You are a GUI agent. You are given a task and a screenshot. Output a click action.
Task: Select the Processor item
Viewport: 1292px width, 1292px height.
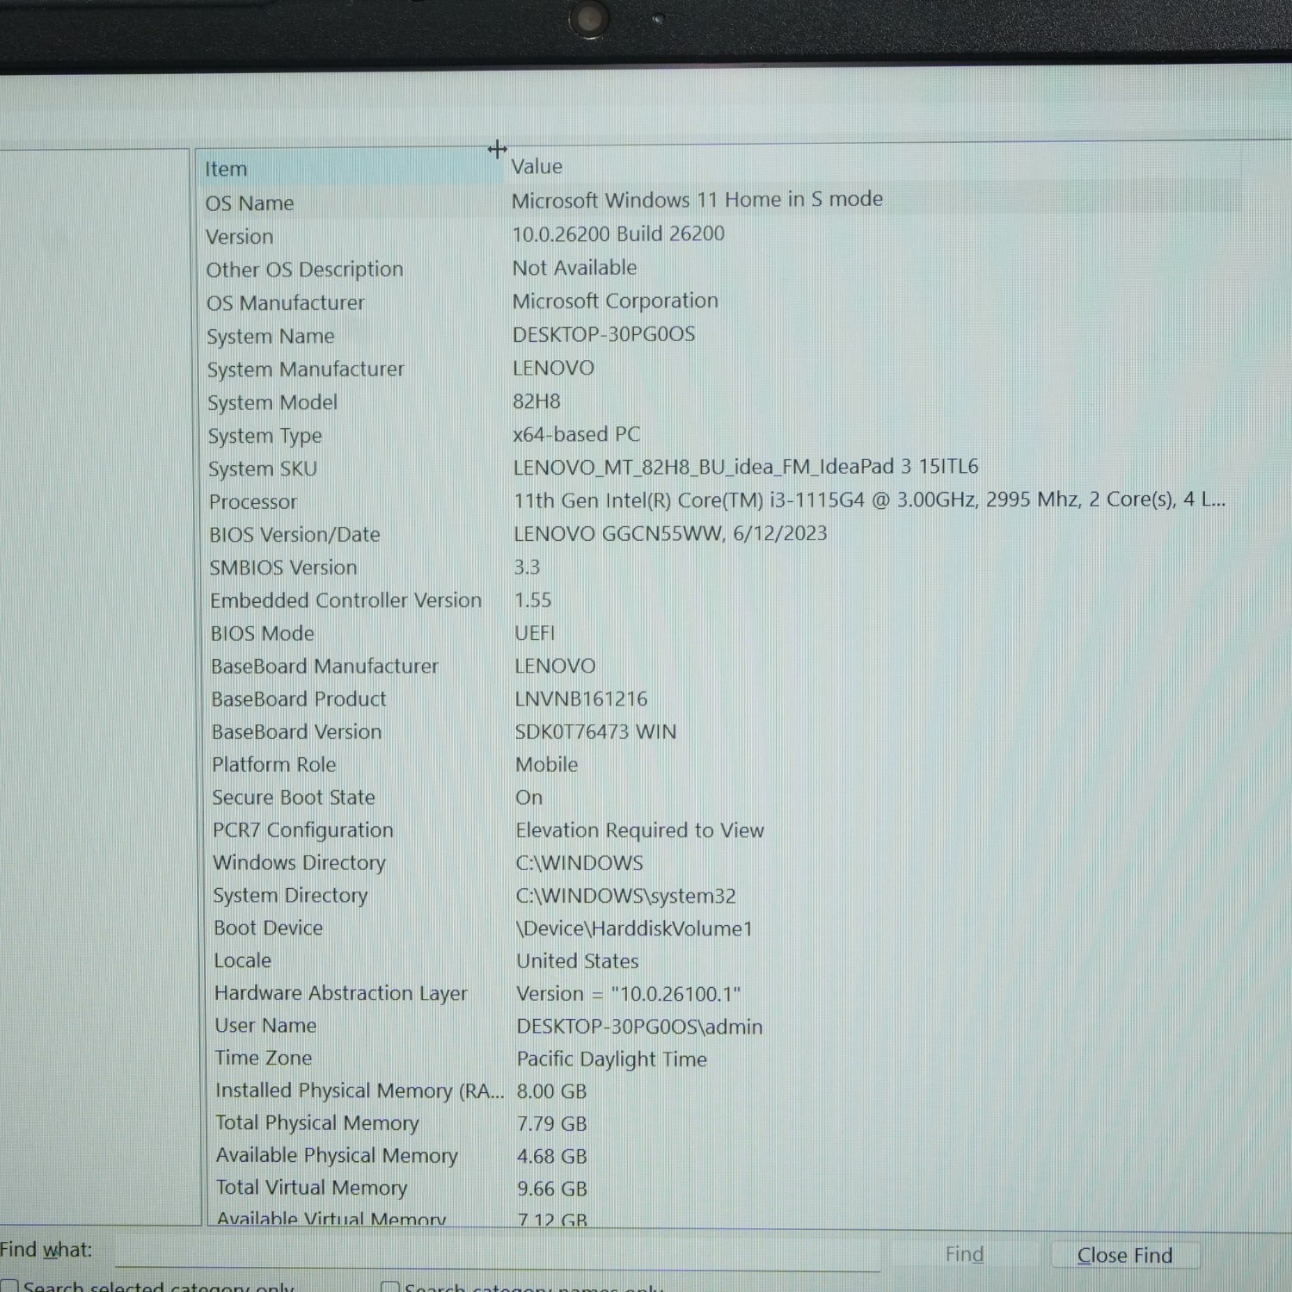[252, 501]
